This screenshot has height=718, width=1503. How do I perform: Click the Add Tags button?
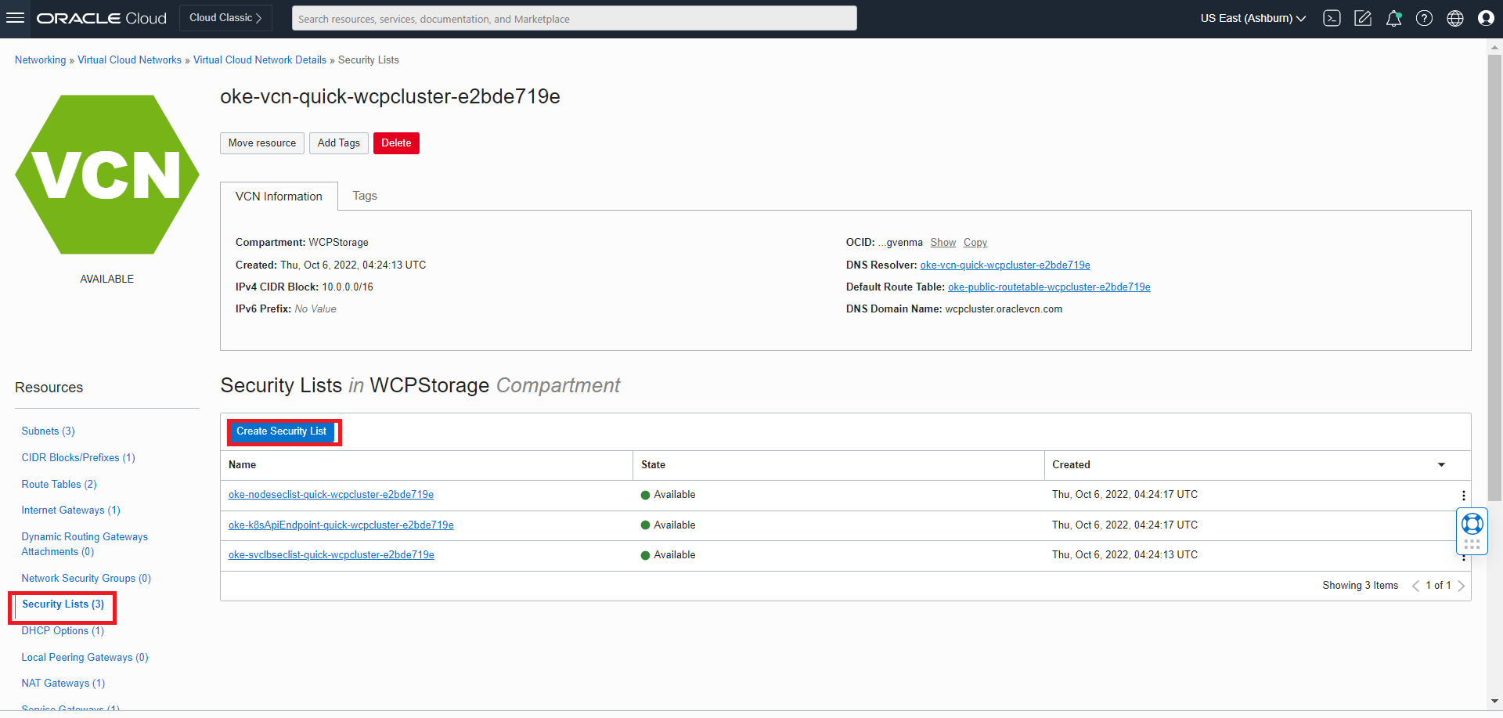(339, 143)
